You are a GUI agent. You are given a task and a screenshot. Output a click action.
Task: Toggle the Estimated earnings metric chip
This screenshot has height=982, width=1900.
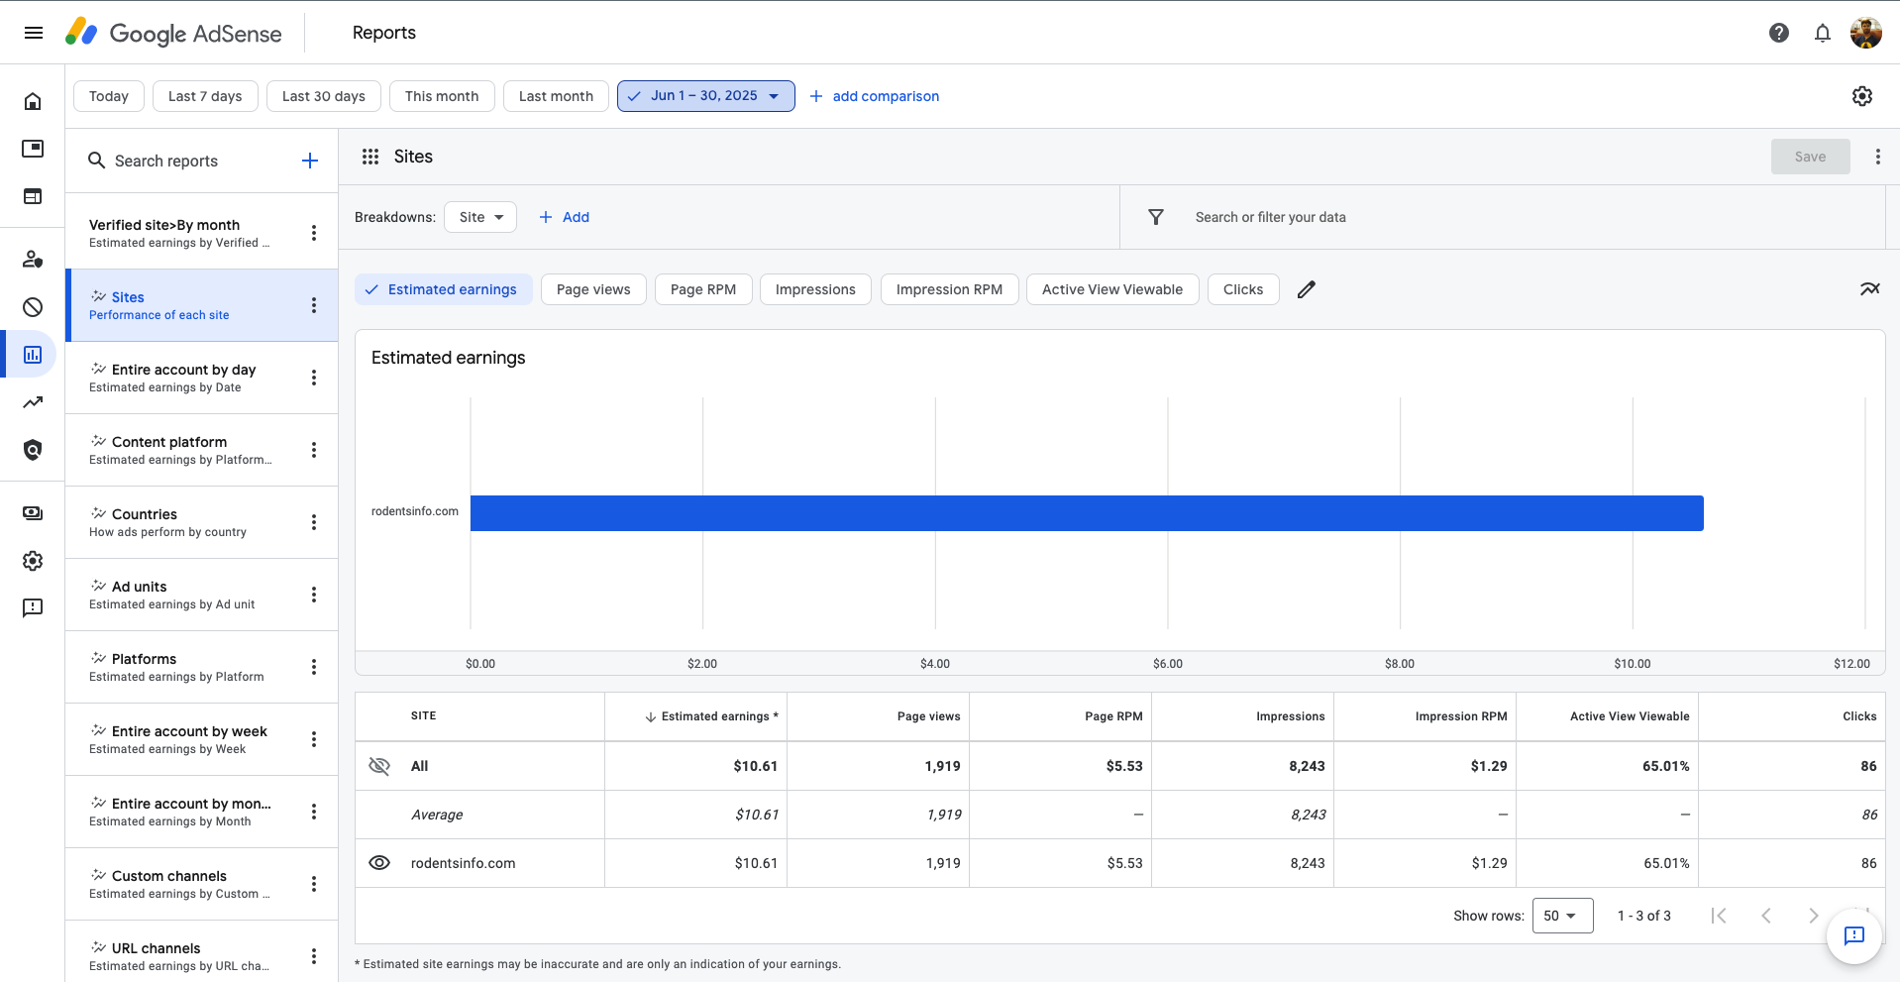click(x=444, y=289)
